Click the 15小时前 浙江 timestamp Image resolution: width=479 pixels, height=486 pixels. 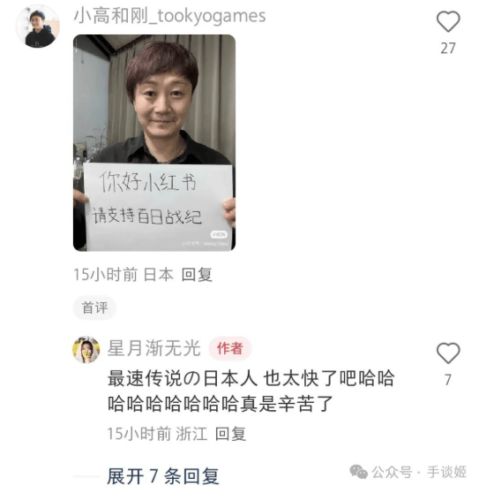157,434
